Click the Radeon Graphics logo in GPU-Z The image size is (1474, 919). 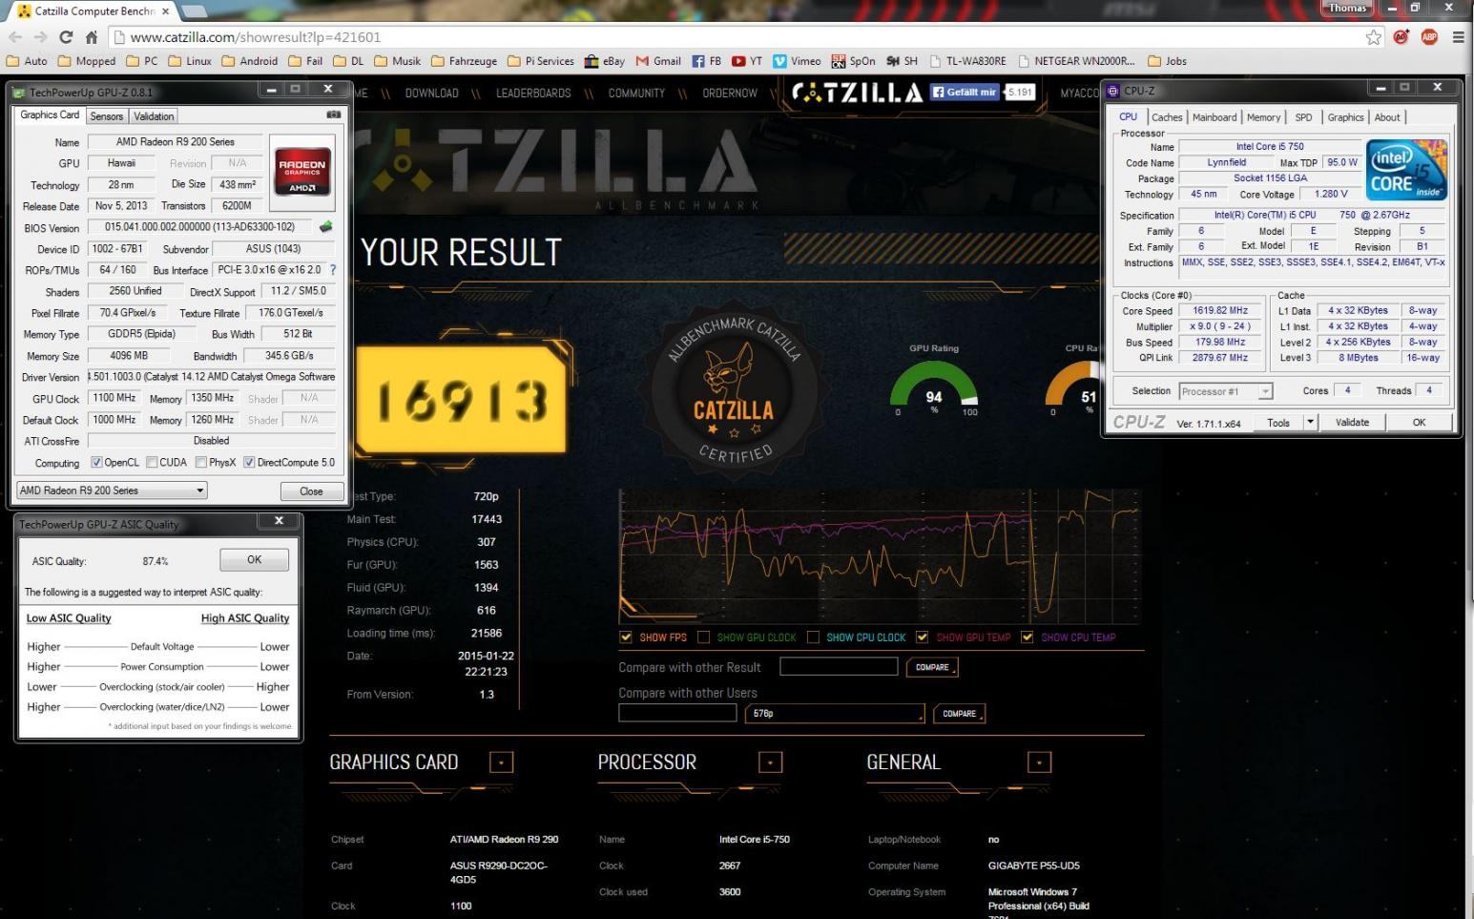(302, 172)
